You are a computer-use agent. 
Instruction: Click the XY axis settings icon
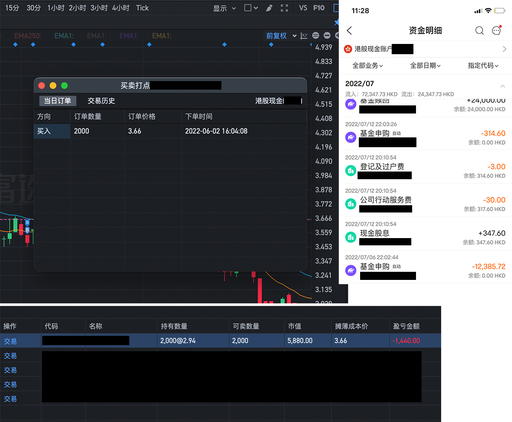[x=304, y=35]
